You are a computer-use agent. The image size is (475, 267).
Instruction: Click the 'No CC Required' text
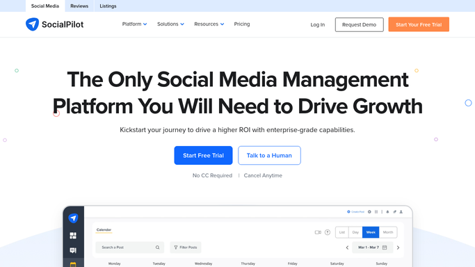(212, 176)
